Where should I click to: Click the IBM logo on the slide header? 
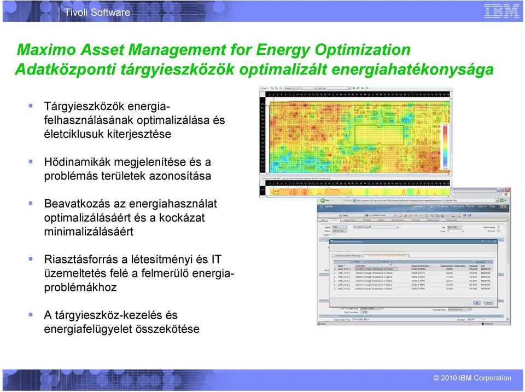point(501,11)
